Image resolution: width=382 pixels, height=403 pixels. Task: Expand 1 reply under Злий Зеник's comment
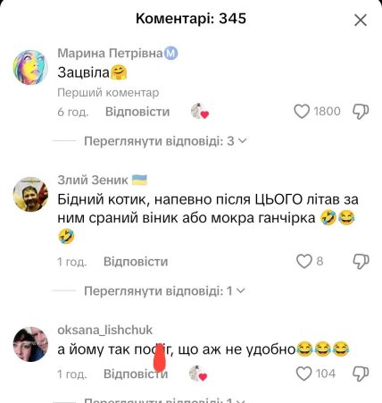click(x=164, y=290)
